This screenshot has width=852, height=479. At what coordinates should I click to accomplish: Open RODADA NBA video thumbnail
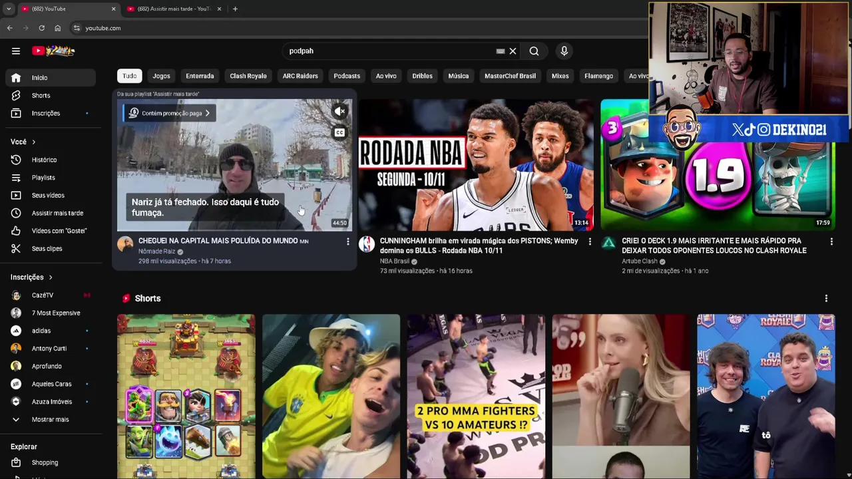tap(476, 165)
